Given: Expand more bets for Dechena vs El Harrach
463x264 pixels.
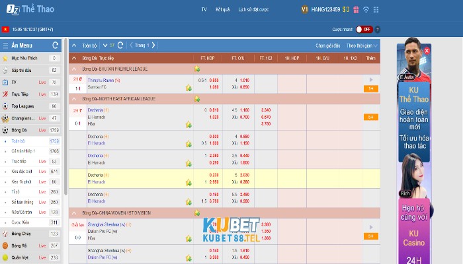Looking at the screenshot, I should point(371,117).
